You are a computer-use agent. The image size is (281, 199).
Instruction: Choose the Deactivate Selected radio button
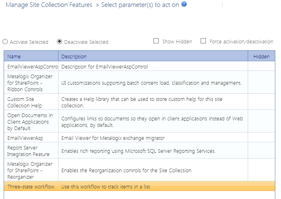60,42
